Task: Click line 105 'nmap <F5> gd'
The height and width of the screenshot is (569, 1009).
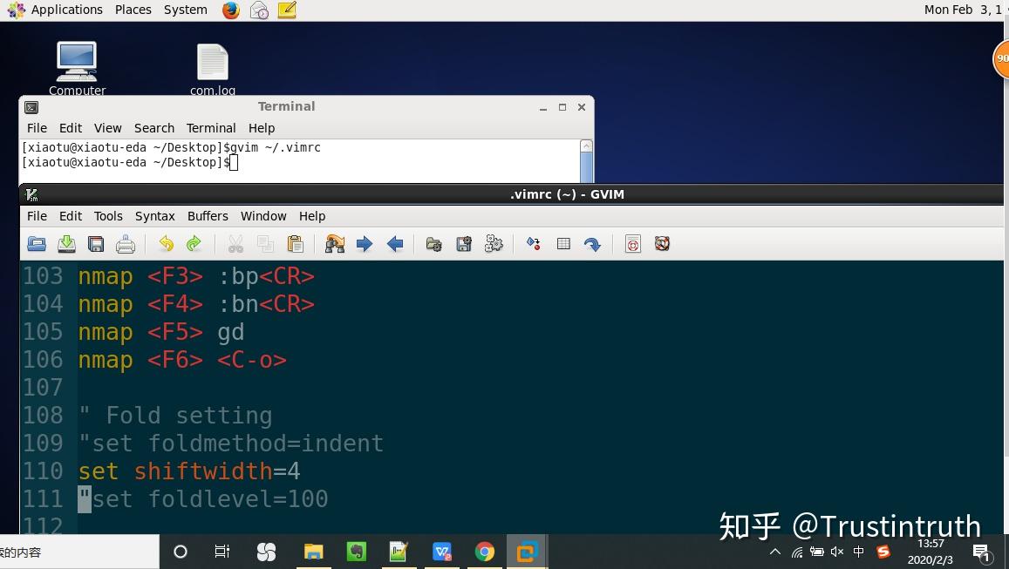Action: pyautogui.click(x=160, y=332)
